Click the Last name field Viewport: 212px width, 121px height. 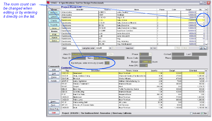pos(199,54)
